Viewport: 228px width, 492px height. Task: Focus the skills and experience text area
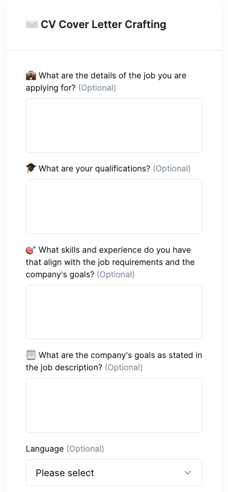pyautogui.click(x=114, y=312)
